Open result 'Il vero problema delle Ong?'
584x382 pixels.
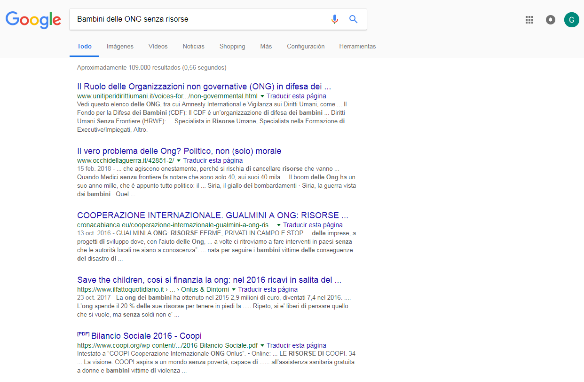point(179,151)
